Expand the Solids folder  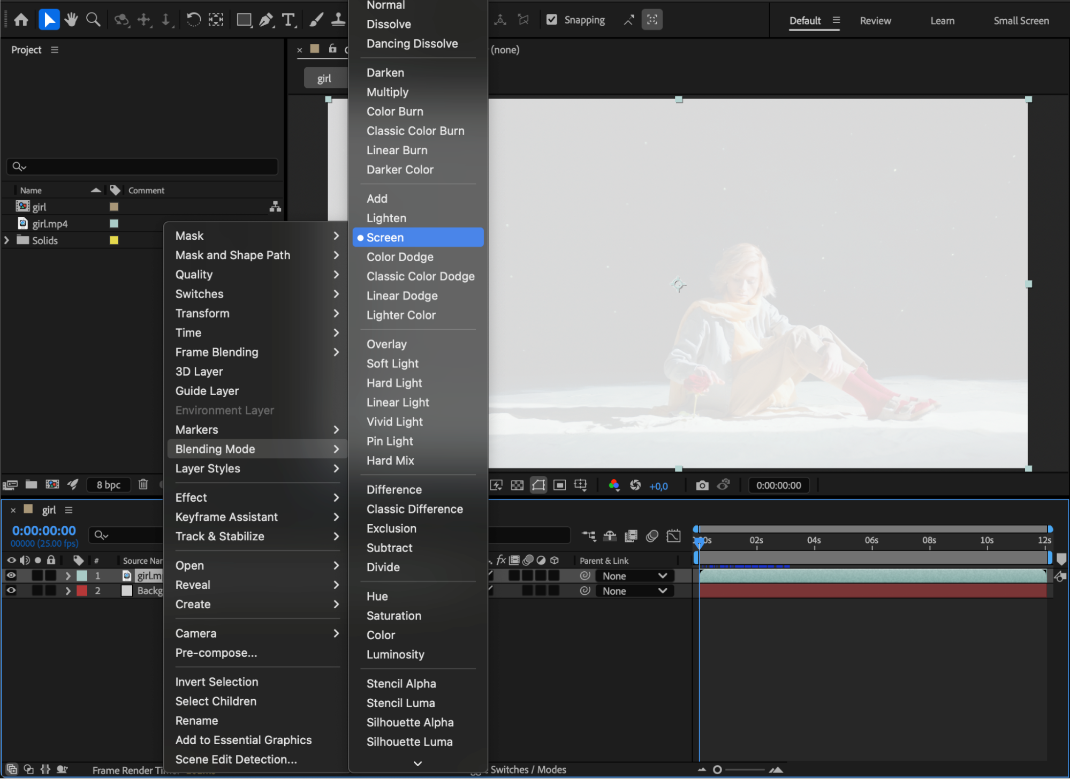(x=6, y=240)
